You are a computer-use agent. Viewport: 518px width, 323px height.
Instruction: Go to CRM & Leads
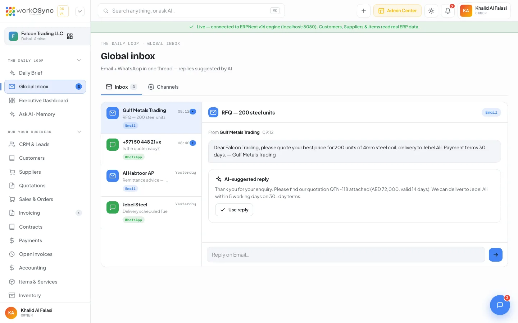45,144
